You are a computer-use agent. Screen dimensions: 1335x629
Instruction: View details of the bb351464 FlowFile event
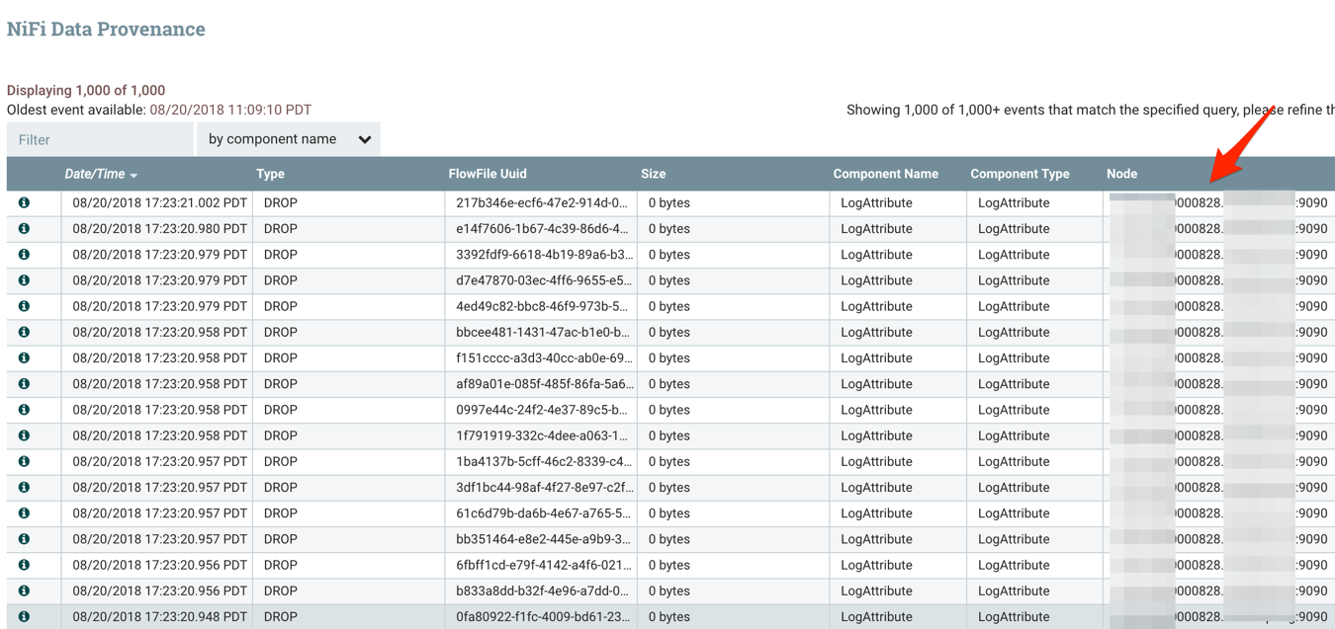[24, 538]
